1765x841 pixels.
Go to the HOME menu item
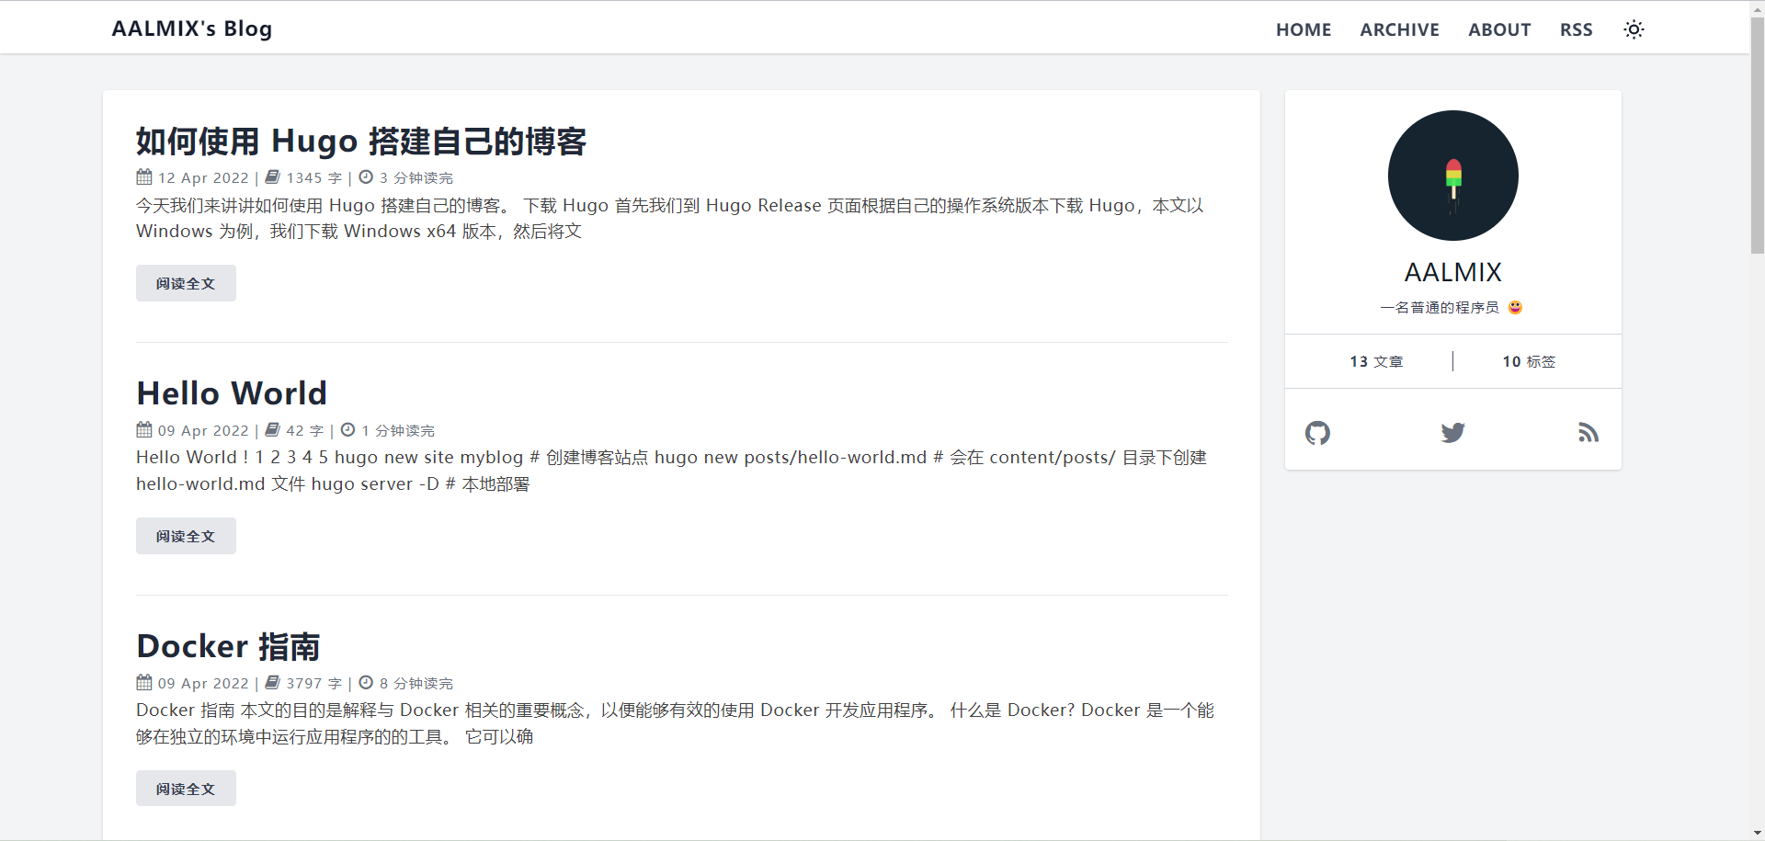[1303, 29]
